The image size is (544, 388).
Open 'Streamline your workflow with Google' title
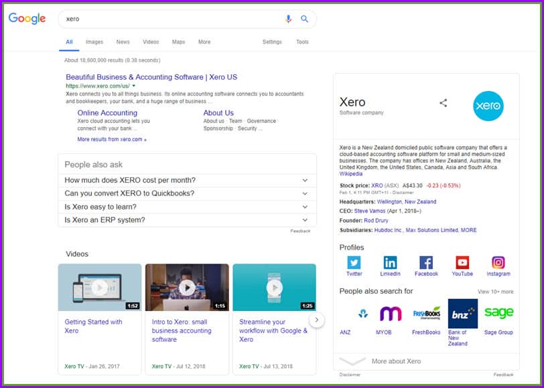coord(273,330)
